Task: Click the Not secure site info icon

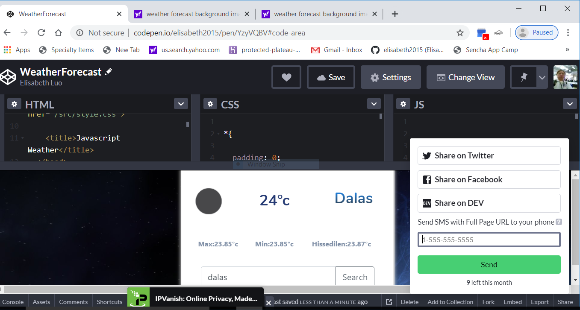Action: pos(80,33)
